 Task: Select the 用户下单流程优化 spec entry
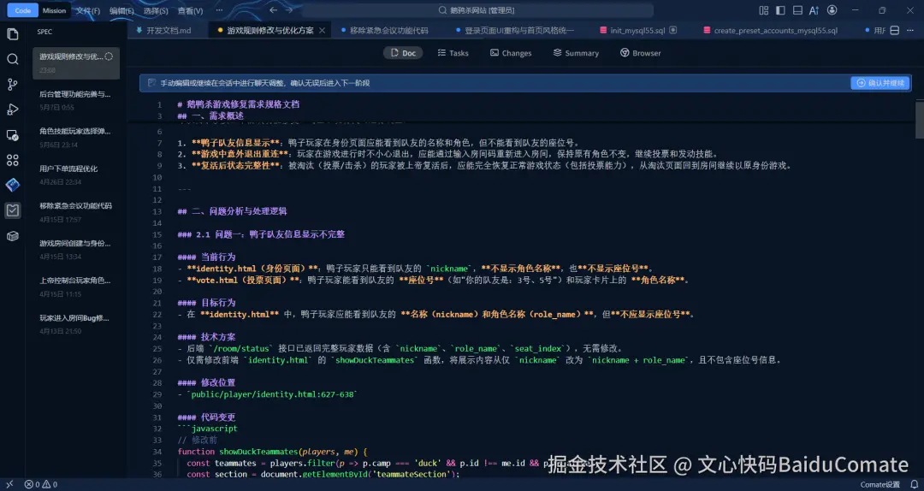[x=76, y=175]
